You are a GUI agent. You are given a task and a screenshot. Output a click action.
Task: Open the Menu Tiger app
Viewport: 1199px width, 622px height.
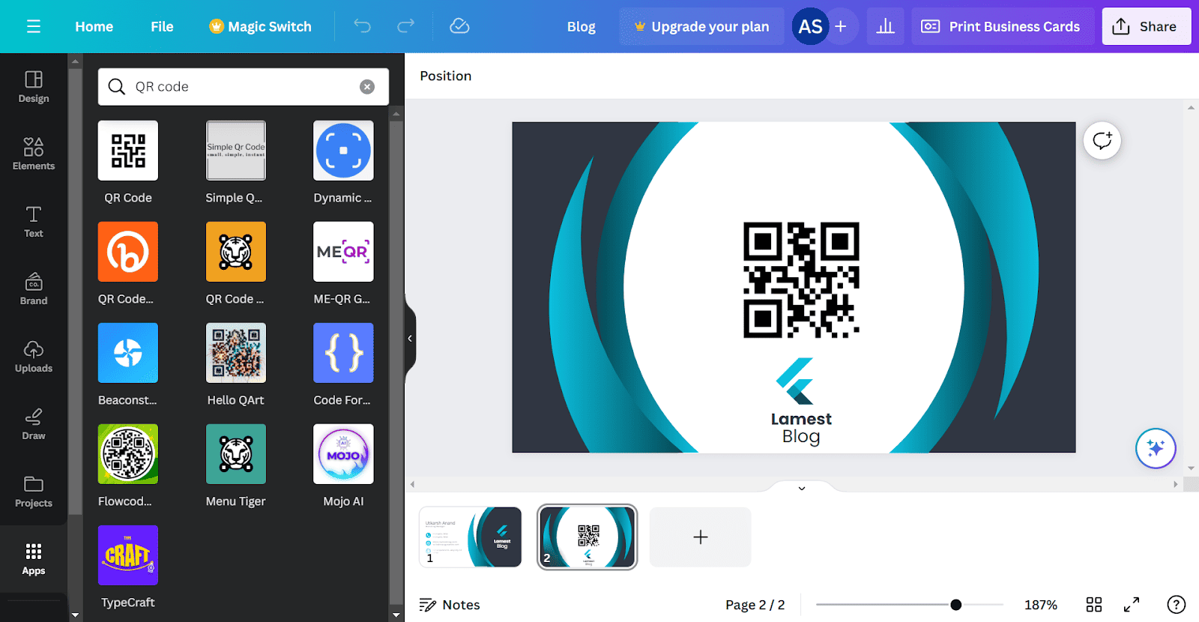point(236,454)
